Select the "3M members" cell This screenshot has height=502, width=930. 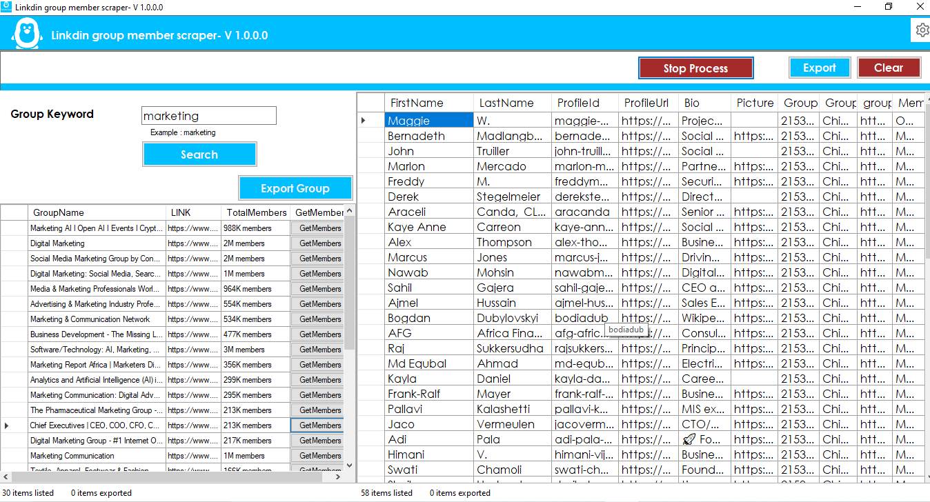coord(256,350)
